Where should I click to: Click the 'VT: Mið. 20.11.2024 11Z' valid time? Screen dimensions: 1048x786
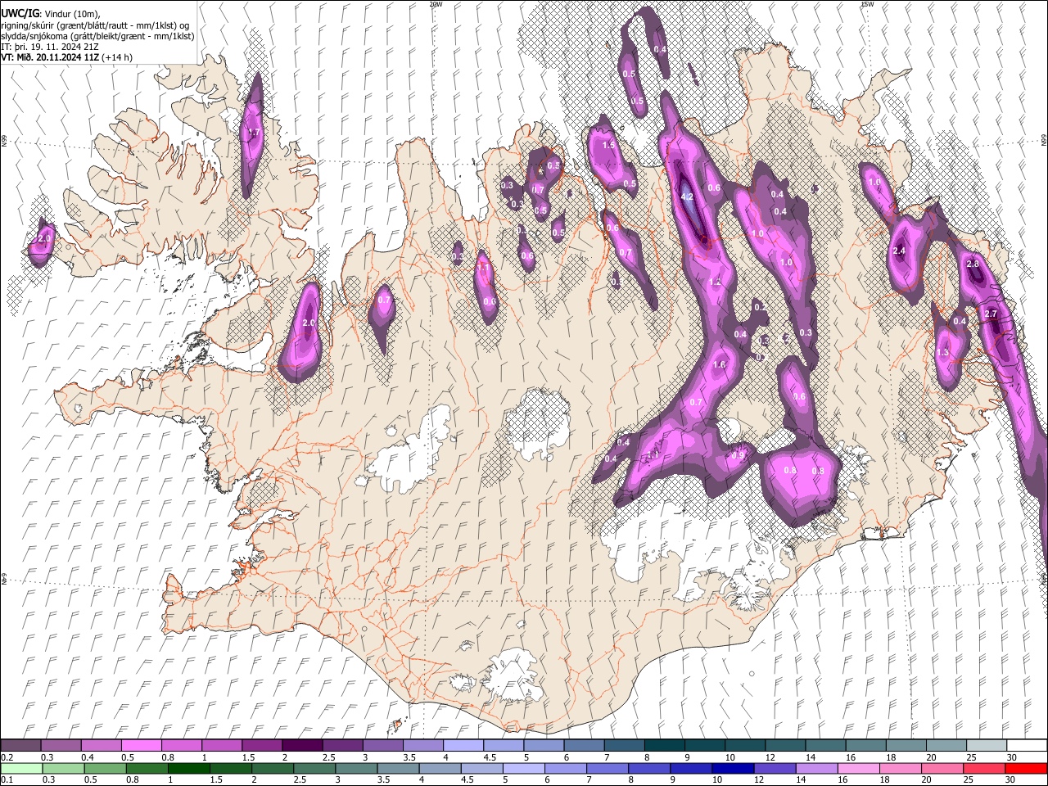(51, 57)
